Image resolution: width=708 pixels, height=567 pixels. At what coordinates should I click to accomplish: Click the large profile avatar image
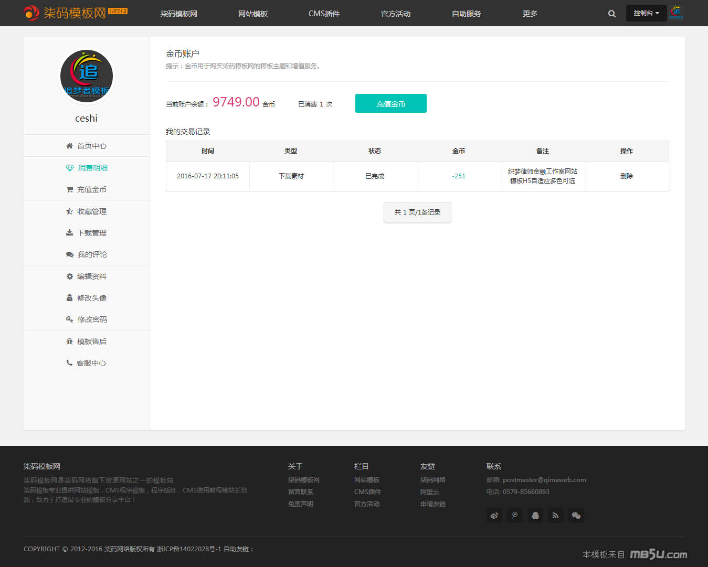87,76
